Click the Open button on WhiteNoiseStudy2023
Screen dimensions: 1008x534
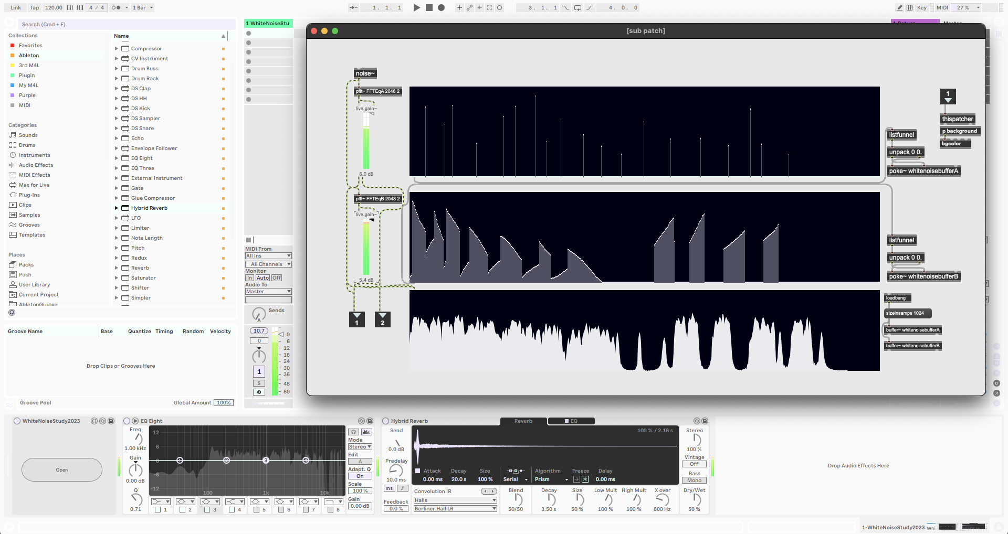[62, 470]
